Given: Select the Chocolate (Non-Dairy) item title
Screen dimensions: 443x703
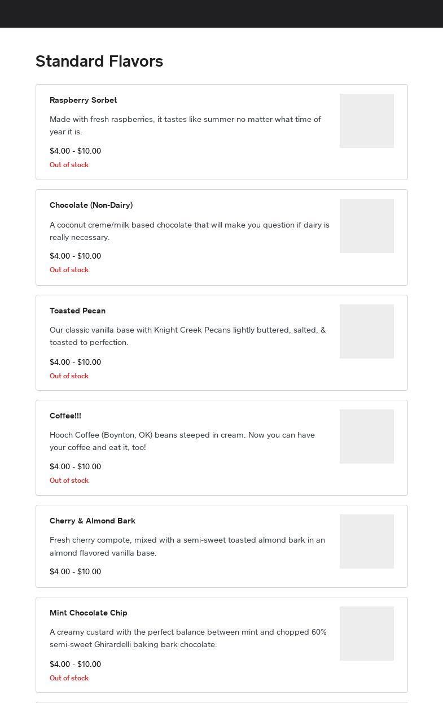Looking at the screenshot, I should pyautogui.click(x=91, y=205).
